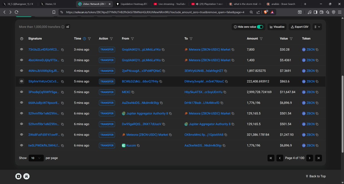This screenshot has width=344, height=184.
Task: Toggle eye for 4boU4mnDJij6y9TSx row
Action: 21,60
